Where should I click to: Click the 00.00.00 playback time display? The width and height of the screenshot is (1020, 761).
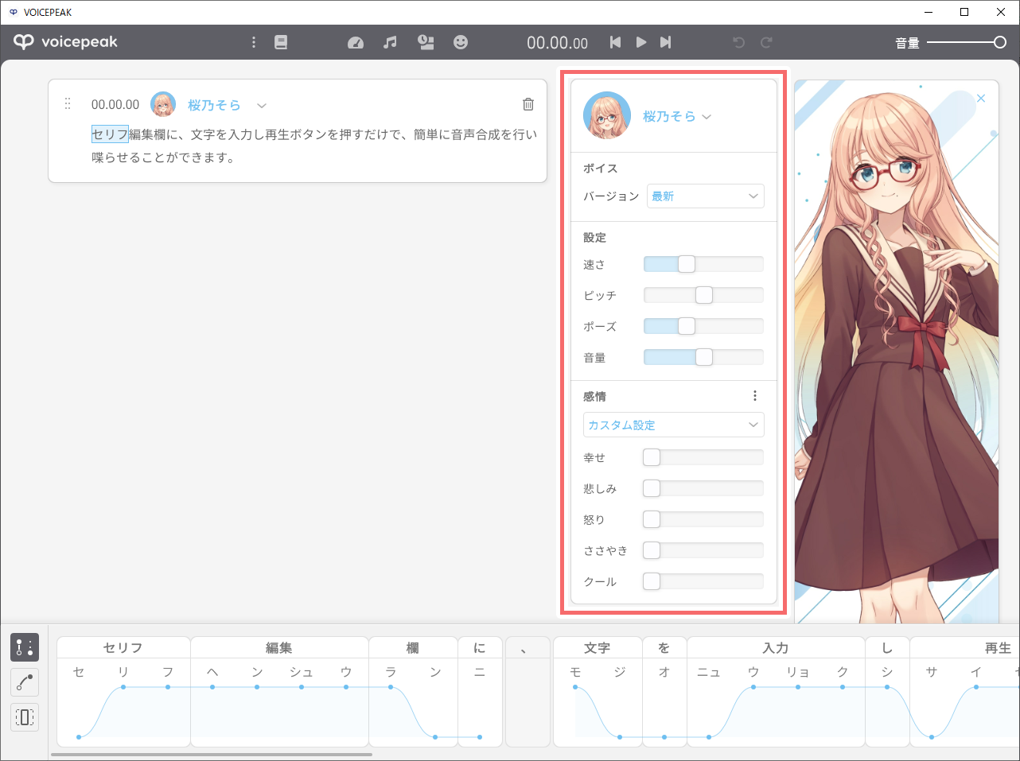(x=558, y=43)
